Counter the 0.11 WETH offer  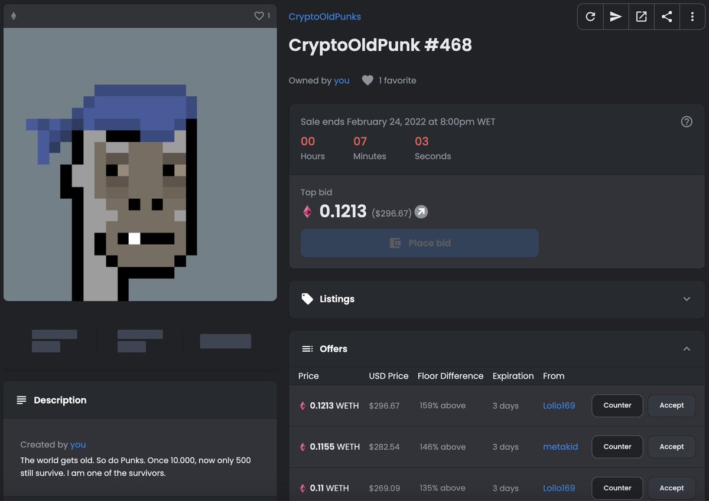[x=617, y=488]
